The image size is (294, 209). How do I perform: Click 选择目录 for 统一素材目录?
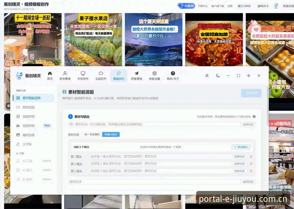pyautogui.click(x=248, y=124)
